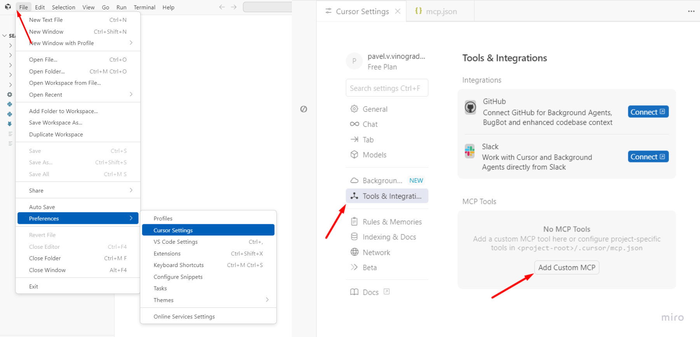
Task: Select Save Workspace As...
Action: point(78,122)
